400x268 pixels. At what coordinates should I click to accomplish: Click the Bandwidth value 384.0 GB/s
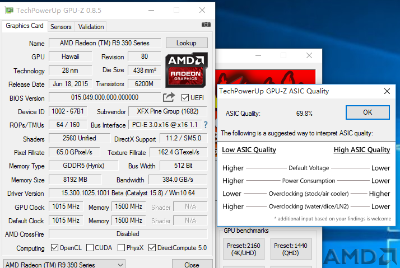tap(178, 180)
